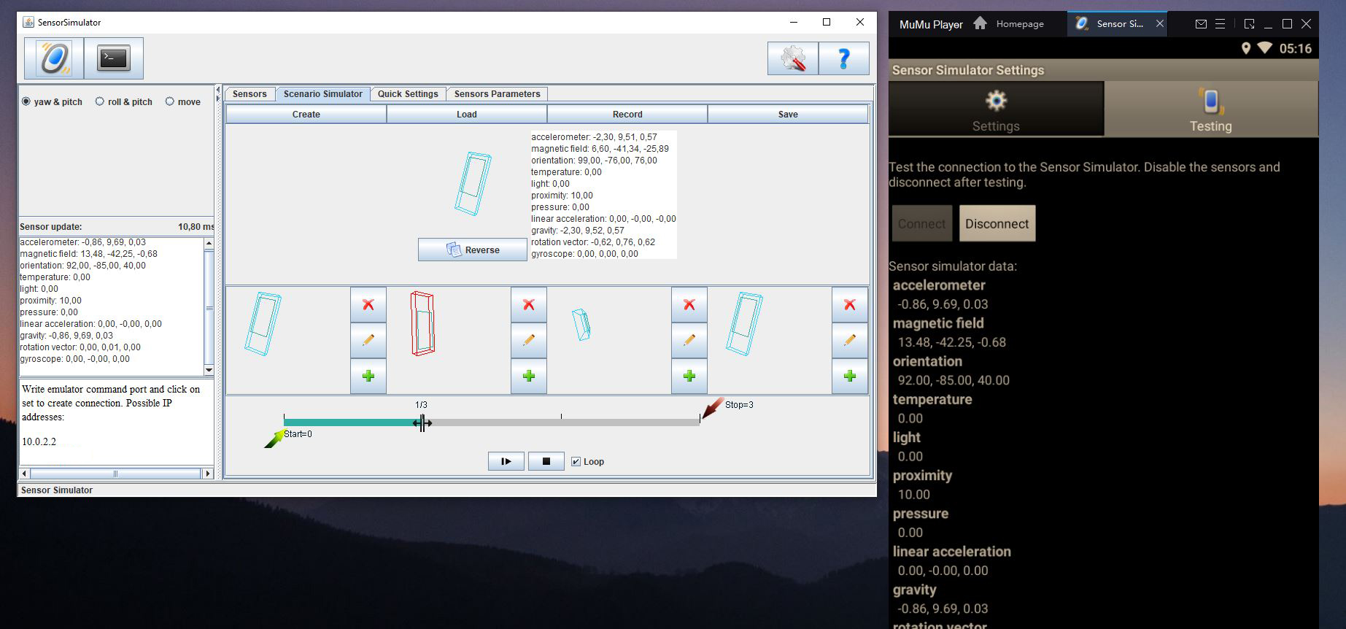The height and width of the screenshot is (629, 1346).
Task: Switch to the Quick Settings tab
Action: (408, 94)
